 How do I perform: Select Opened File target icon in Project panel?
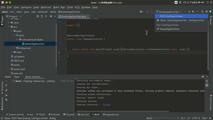[38, 16]
